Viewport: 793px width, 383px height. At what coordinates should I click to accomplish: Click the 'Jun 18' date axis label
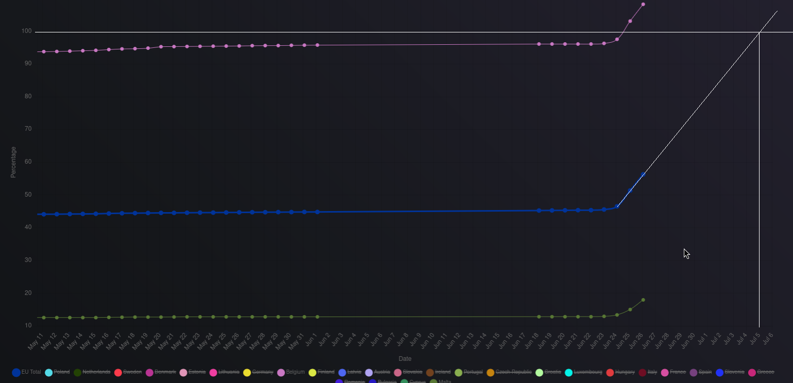point(531,340)
